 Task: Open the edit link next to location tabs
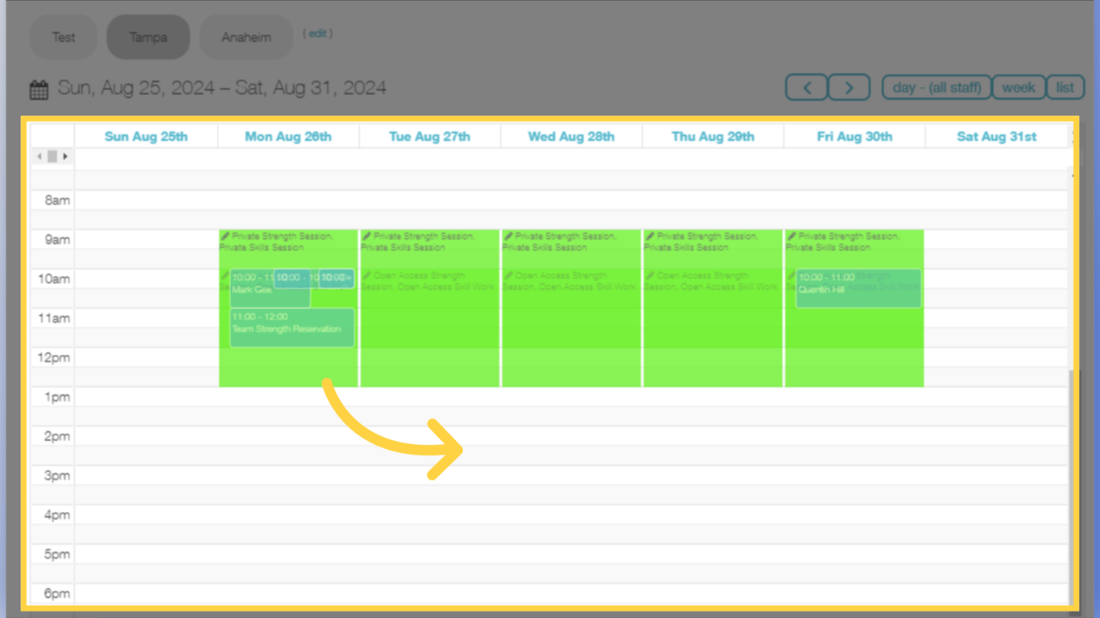pyautogui.click(x=317, y=34)
